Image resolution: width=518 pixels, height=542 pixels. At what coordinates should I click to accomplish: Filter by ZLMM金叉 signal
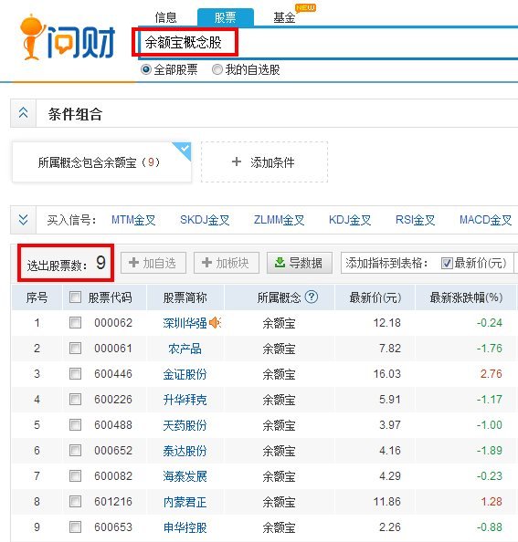[x=279, y=220]
